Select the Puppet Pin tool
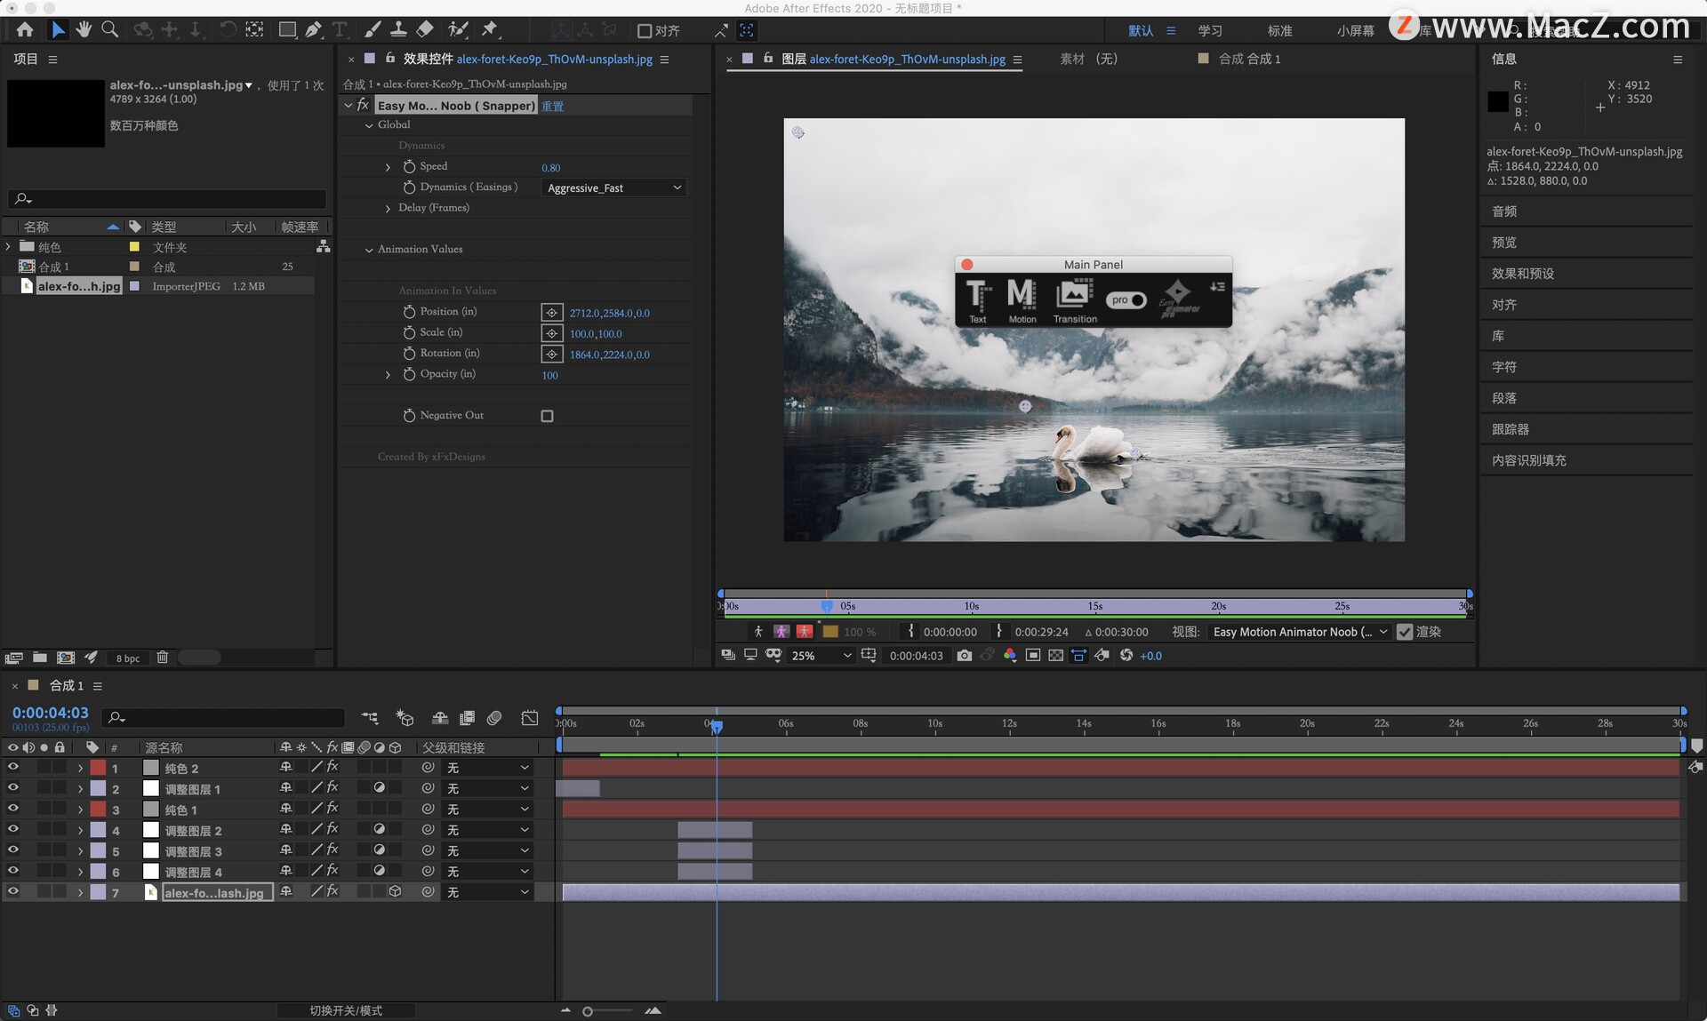Screen dimensions: 1707x1021 (489, 29)
